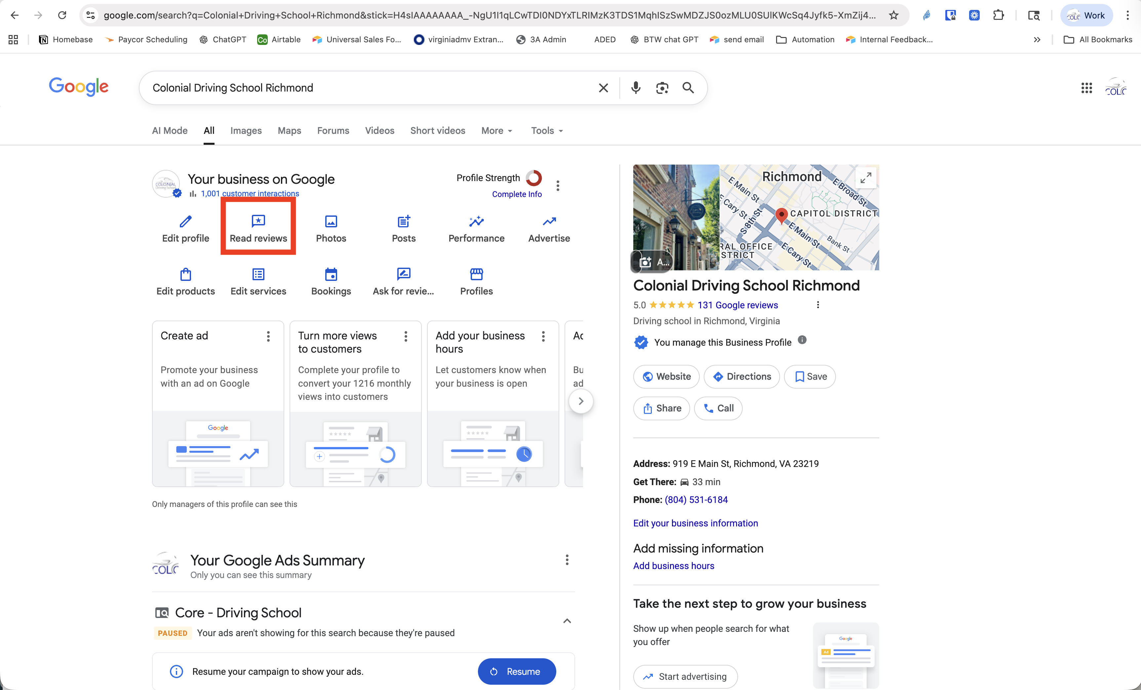Click Edit your business information link
Viewport: 1141px width, 690px height.
[x=695, y=523]
